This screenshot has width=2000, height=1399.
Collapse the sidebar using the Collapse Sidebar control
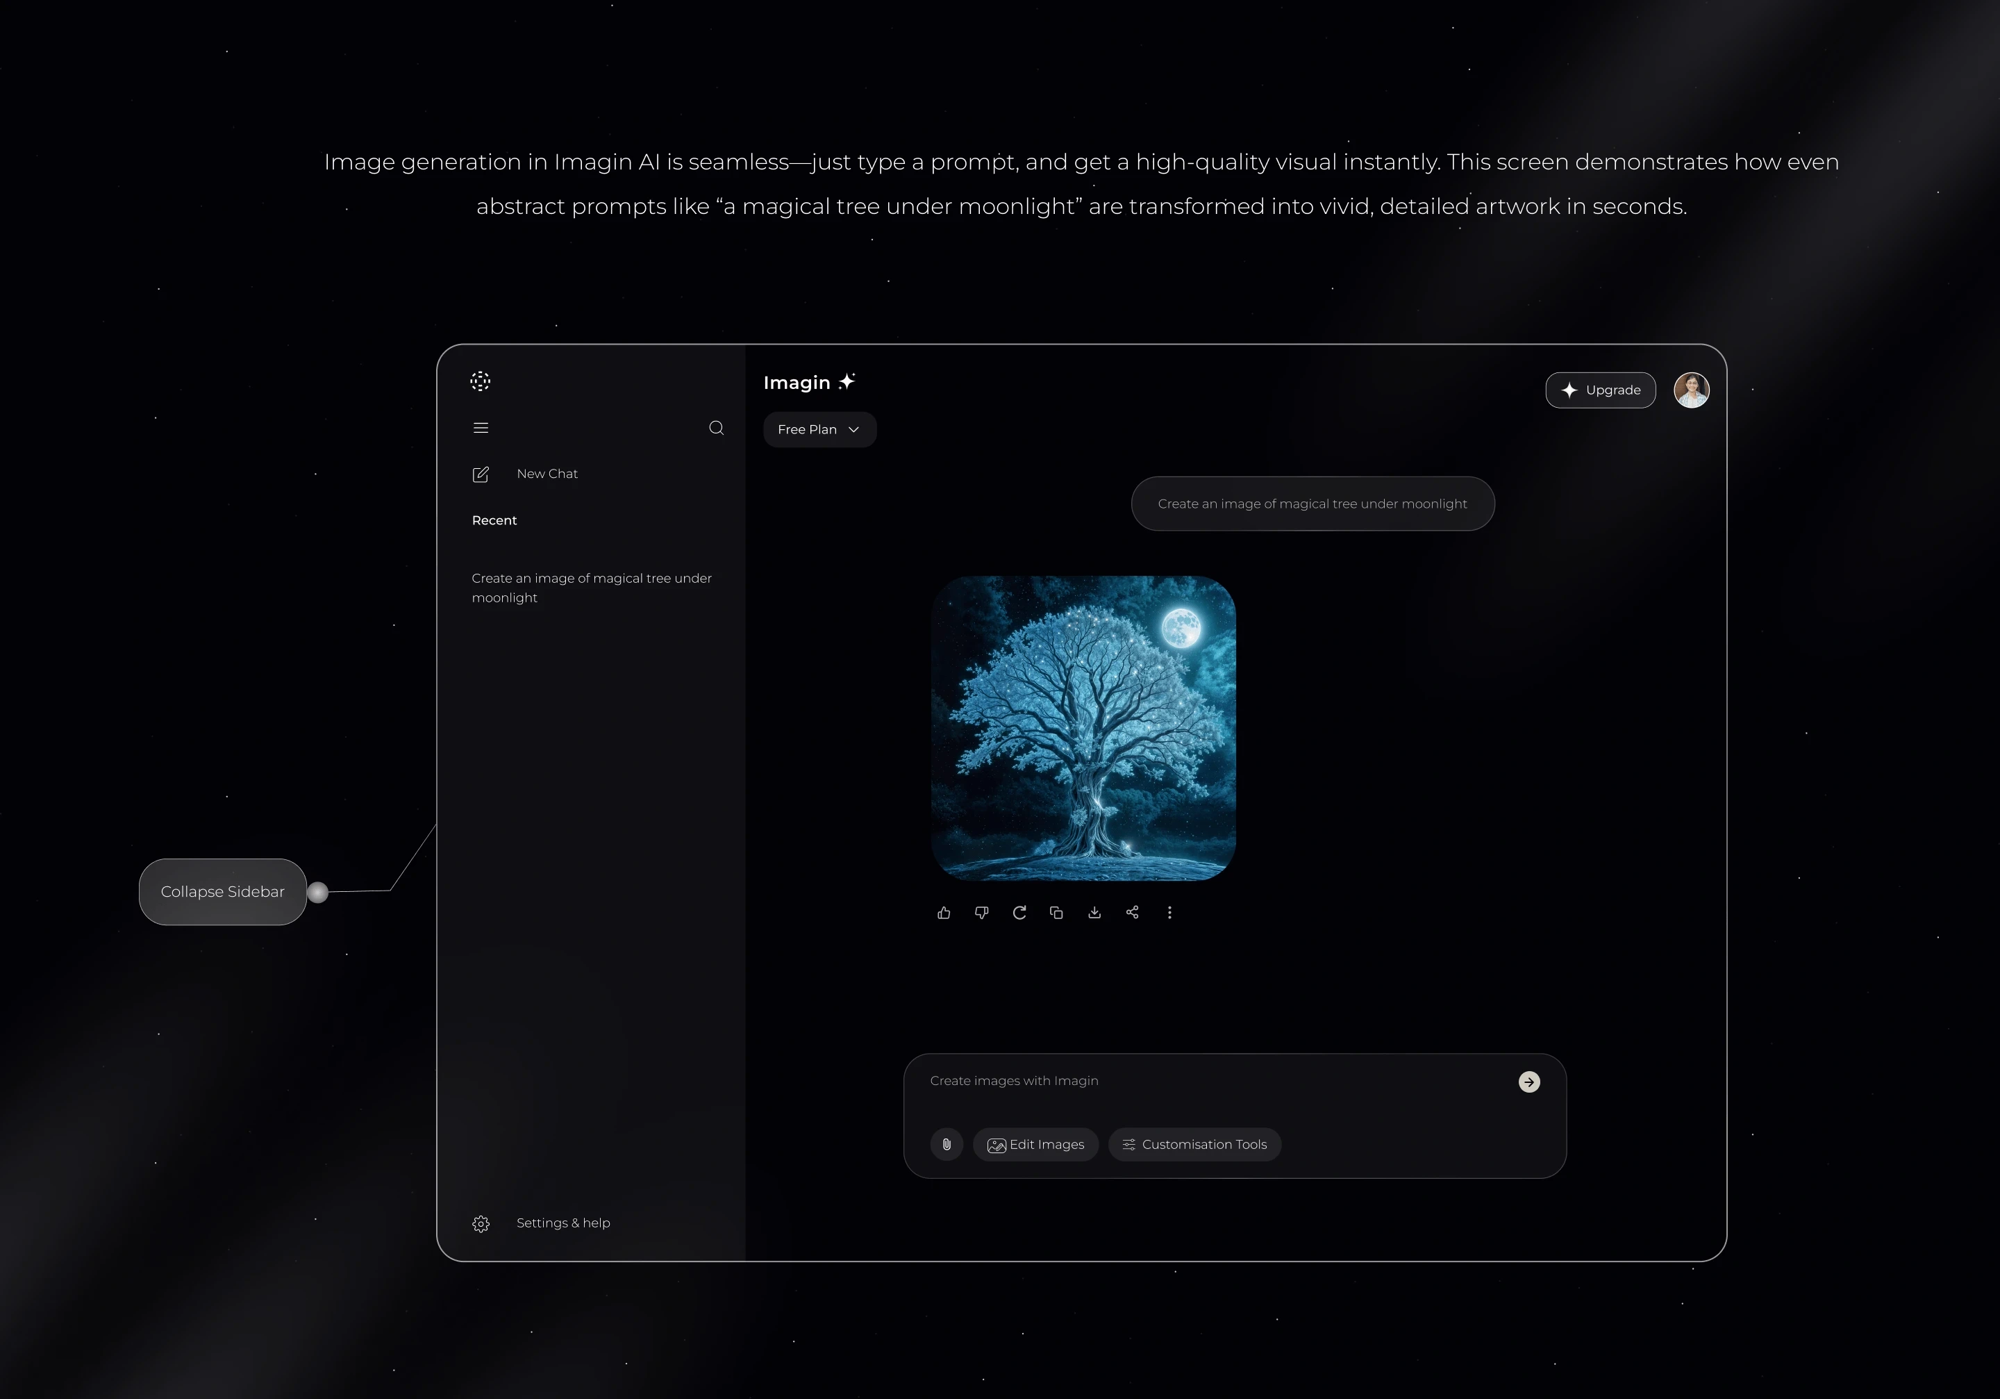222,891
